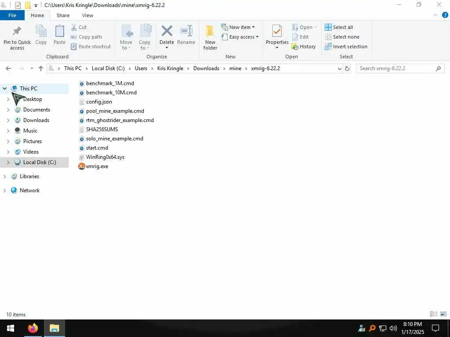Select the Home ribbon tab
The image size is (450, 337).
[x=37, y=15]
